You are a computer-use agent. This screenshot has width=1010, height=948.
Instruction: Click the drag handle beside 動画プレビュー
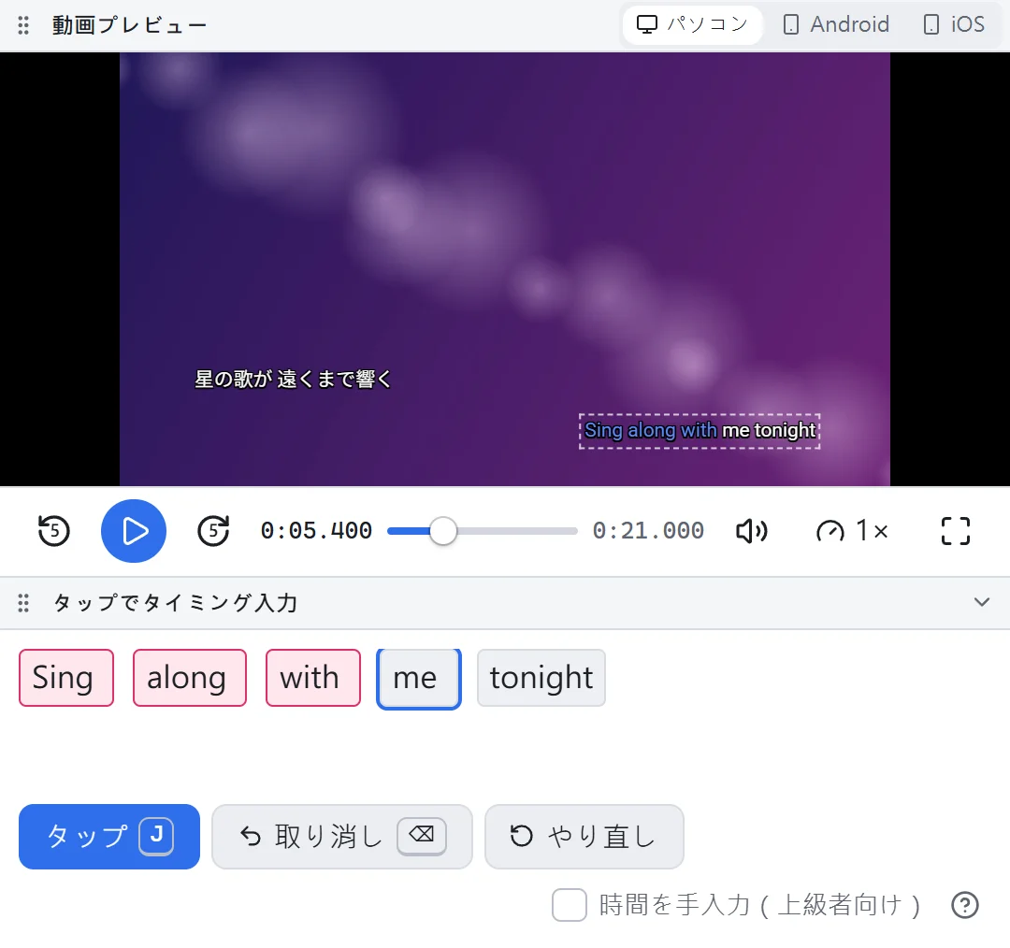click(23, 25)
